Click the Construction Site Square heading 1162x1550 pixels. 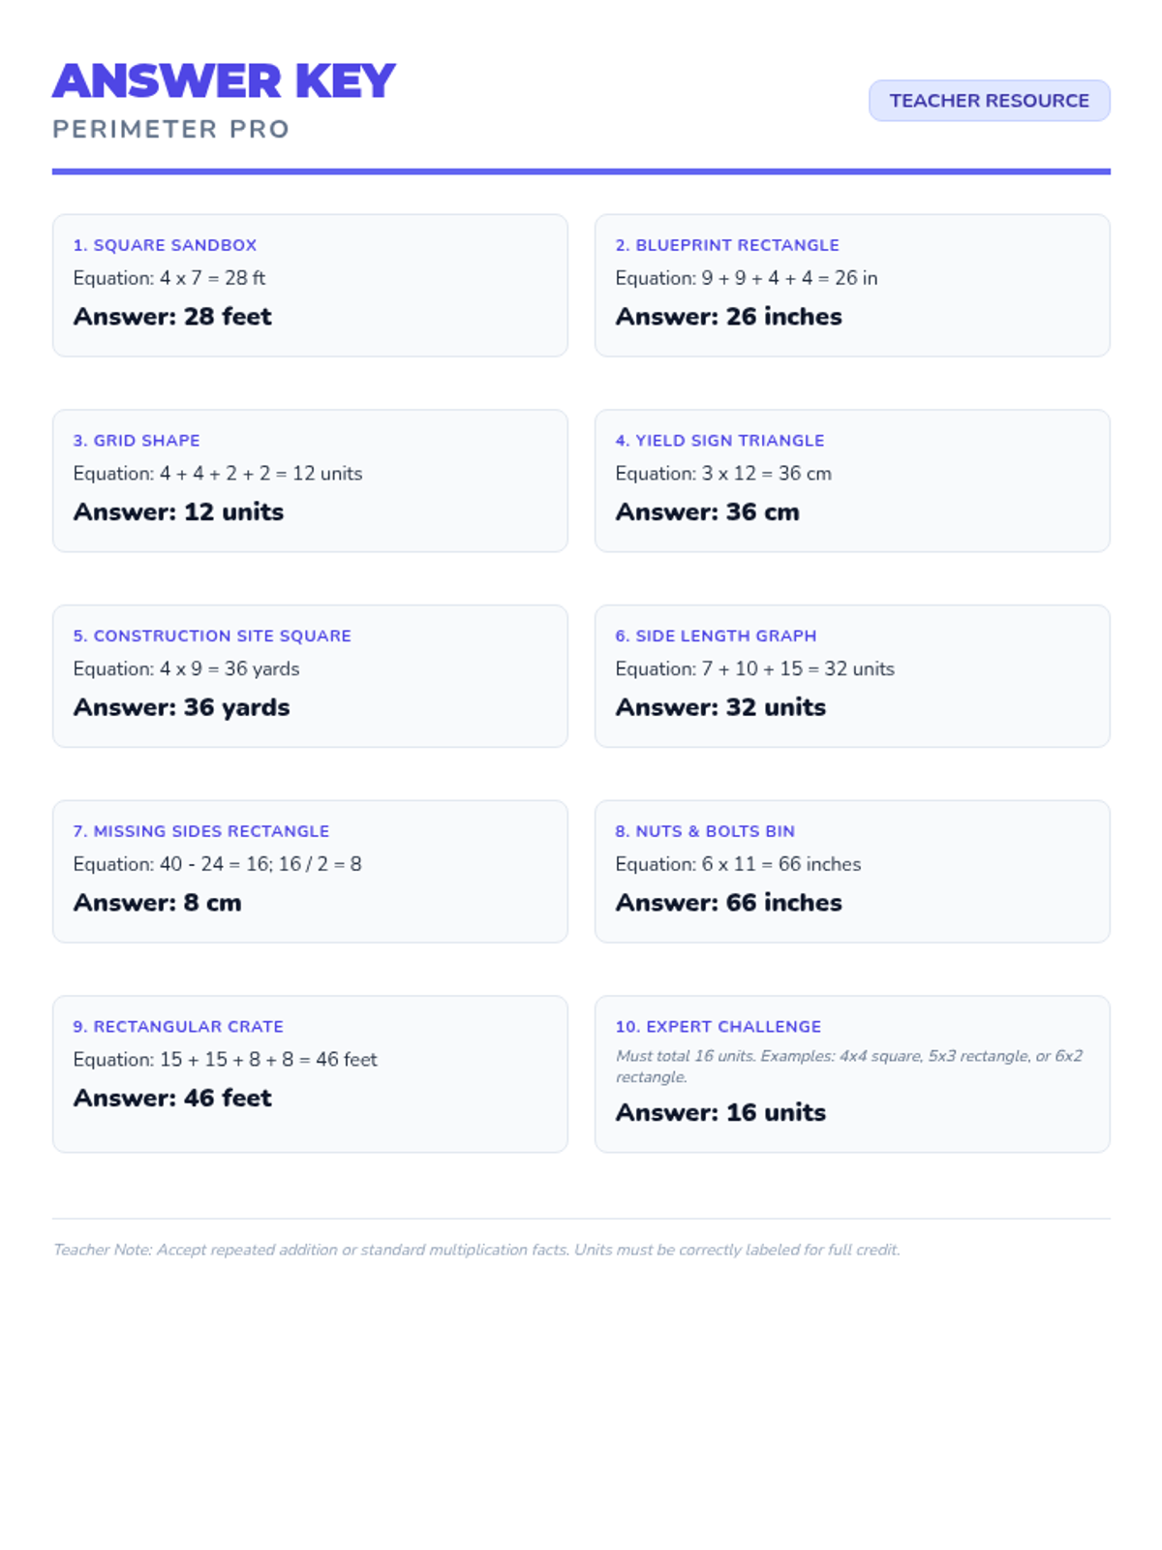pyautogui.click(x=212, y=636)
